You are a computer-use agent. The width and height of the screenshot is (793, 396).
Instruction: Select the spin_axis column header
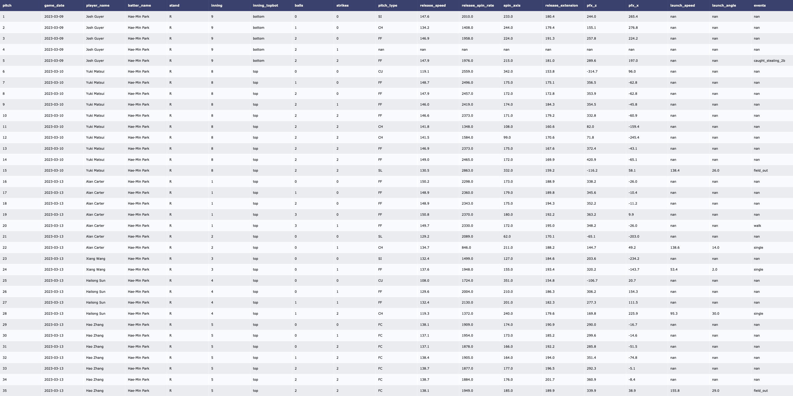click(x=512, y=6)
